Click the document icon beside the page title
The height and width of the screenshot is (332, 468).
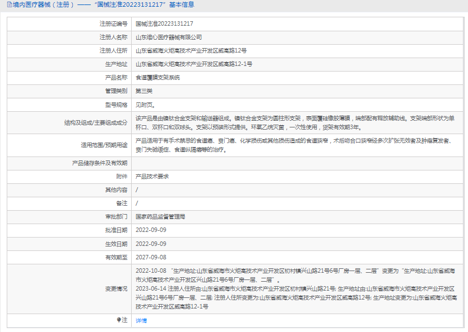click(x=10, y=5)
